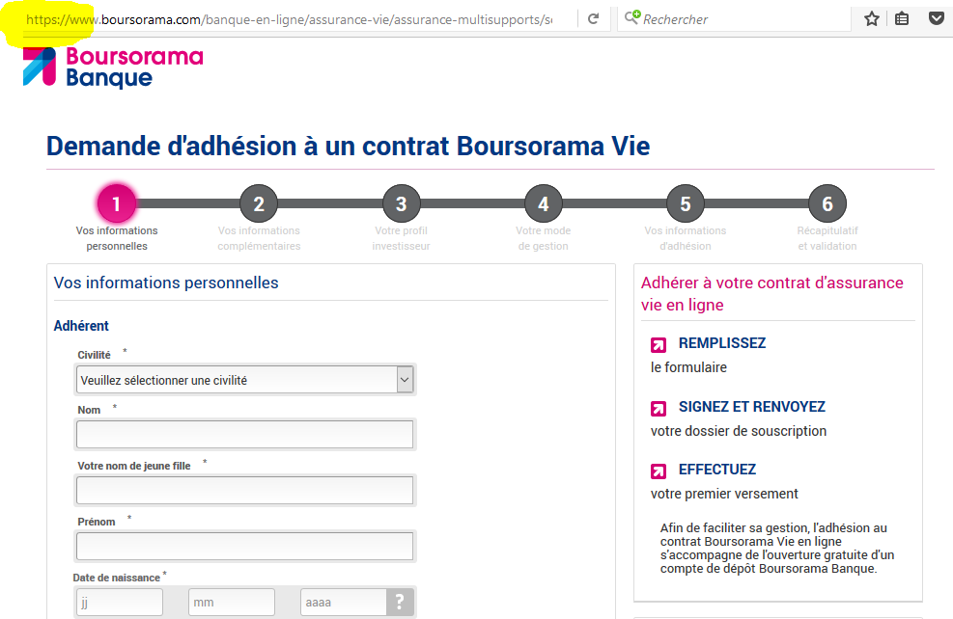Image resolution: width=953 pixels, height=619 pixels.
Task: Click the pink arrow icon beside EFFECTUEZ
Action: pyautogui.click(x=658, y=470)
